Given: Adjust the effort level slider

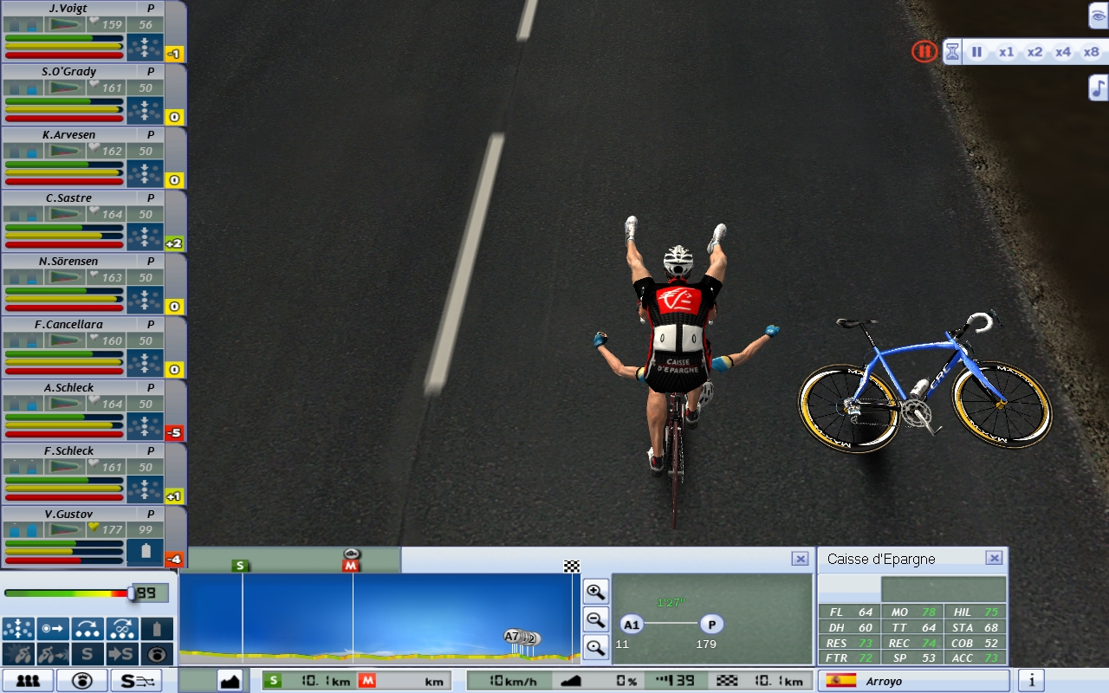Looking at the screenshot, I should [x=131, y=593].
